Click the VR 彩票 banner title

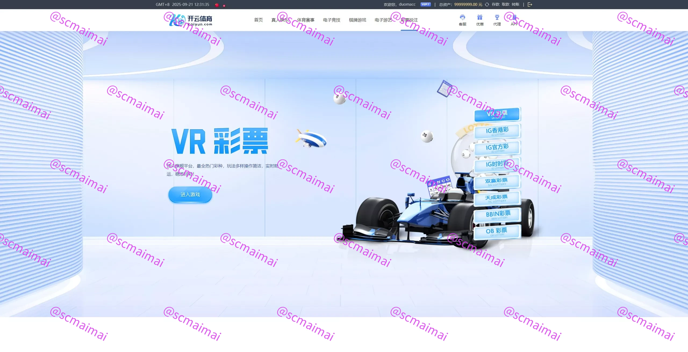[220, 141]
